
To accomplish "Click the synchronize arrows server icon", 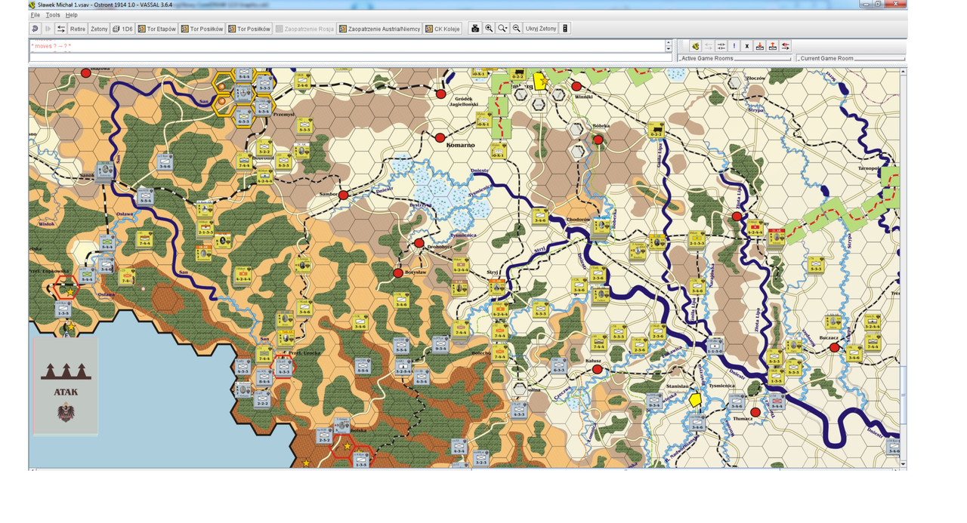I will (x=721, y=46).
